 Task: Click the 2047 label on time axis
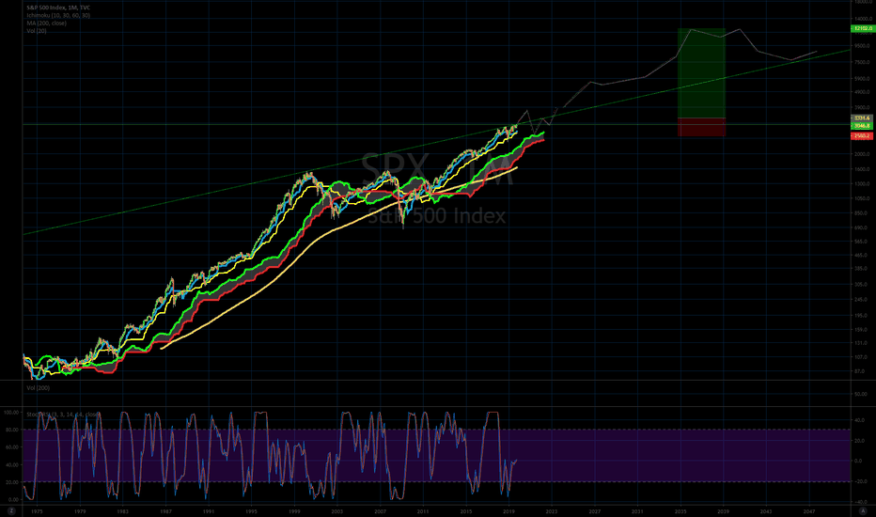click(808, 511)
